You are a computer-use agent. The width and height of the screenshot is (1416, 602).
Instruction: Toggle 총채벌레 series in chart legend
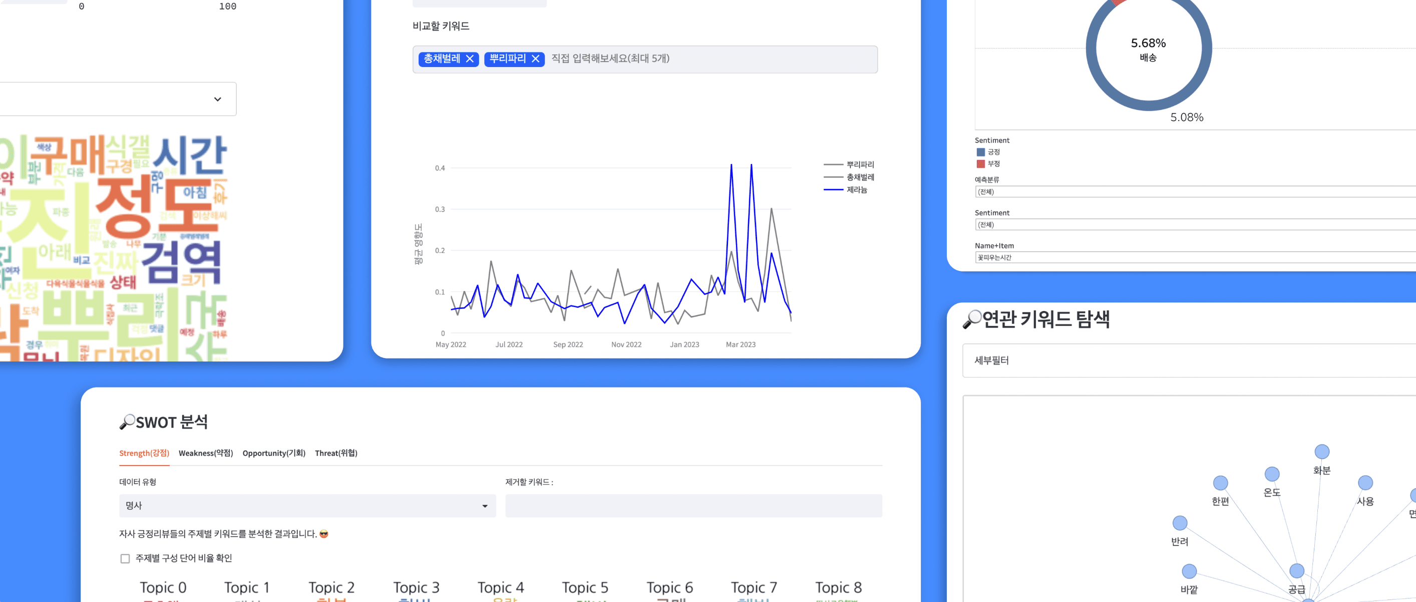click(849, 177)
